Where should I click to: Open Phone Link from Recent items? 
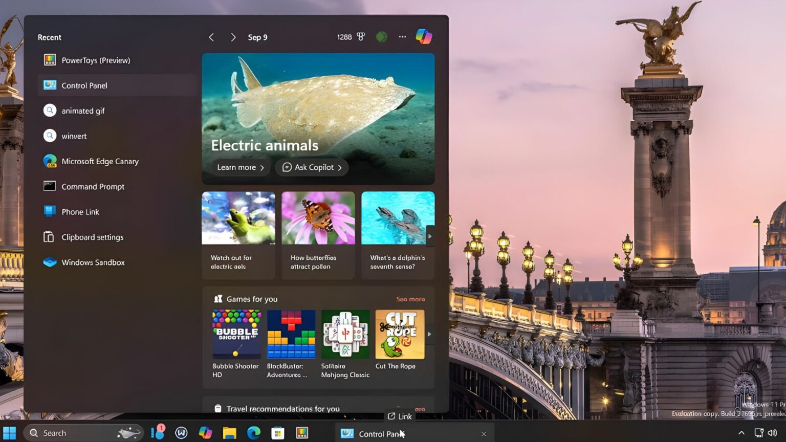pos(80,211)
